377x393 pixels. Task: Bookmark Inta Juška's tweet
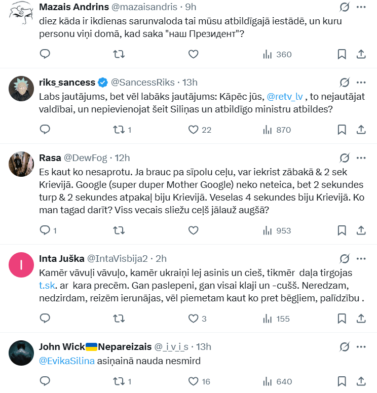[342, 319]
